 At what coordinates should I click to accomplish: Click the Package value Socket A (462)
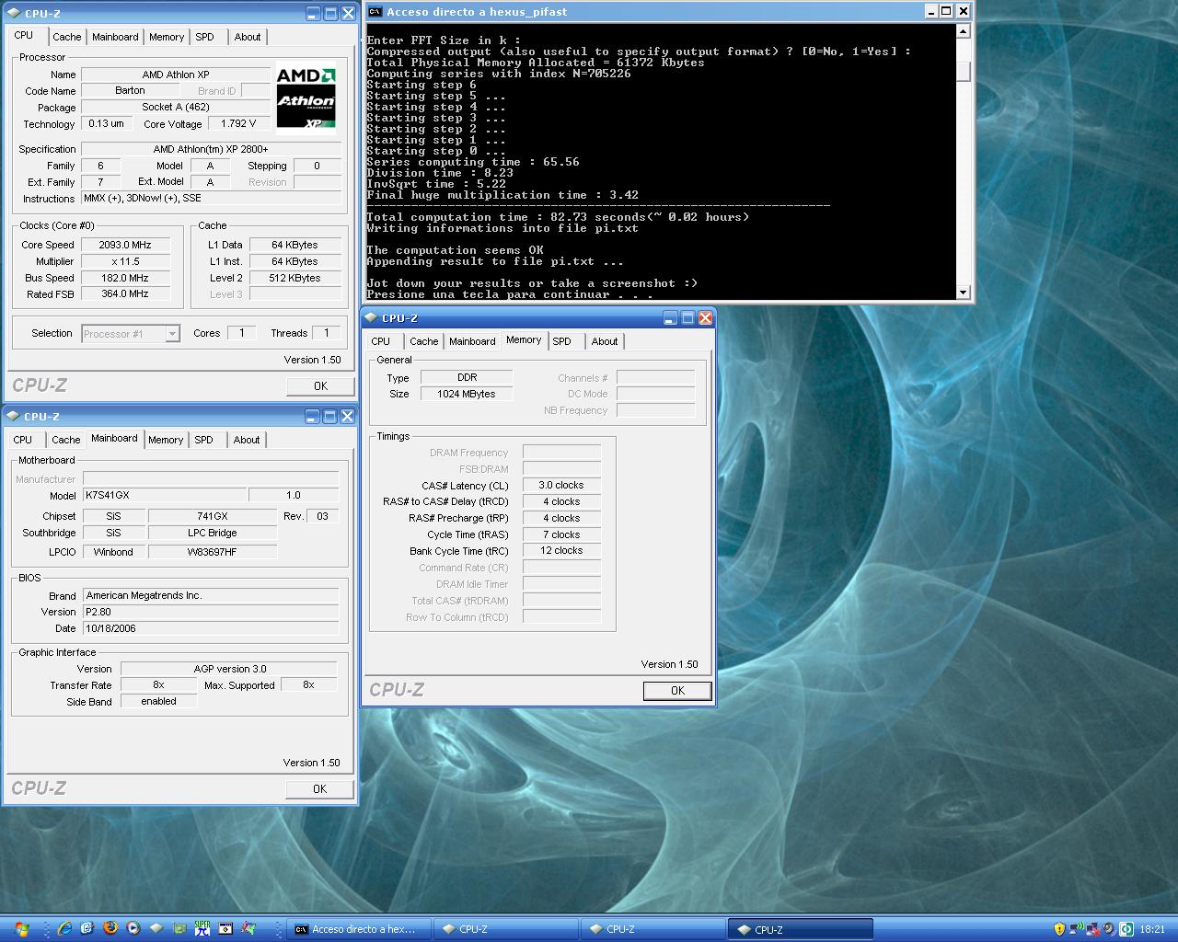176,108
